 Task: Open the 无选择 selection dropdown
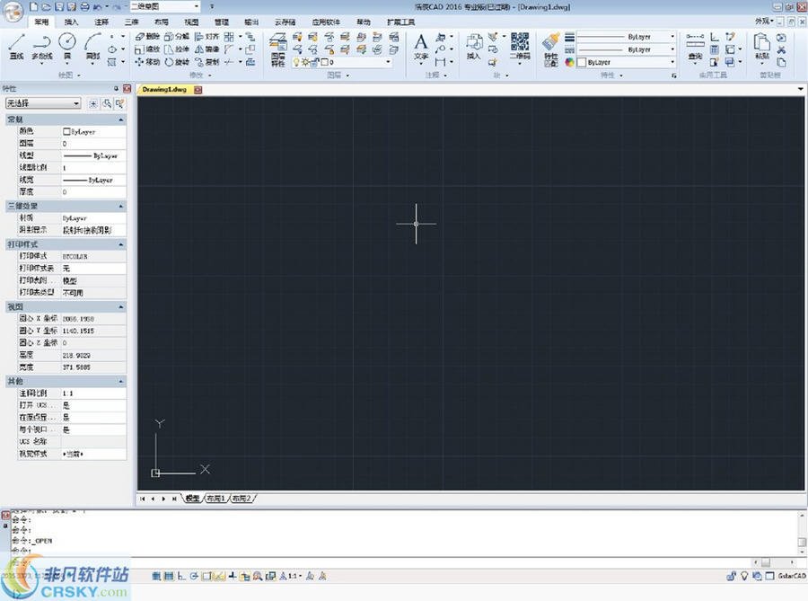click(43, 103)
